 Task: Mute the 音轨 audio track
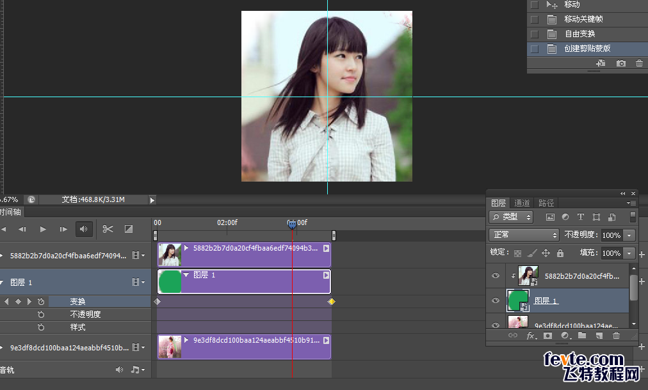point(120,370)
